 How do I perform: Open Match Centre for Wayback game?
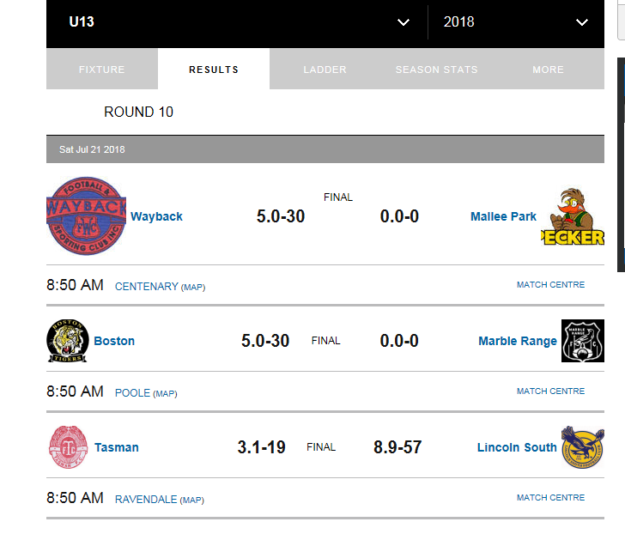tap(550, 284)
